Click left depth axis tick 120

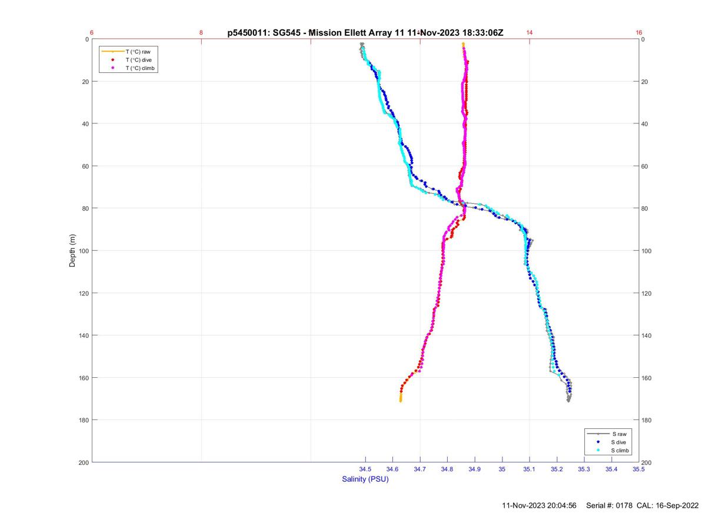coord(84,293)
